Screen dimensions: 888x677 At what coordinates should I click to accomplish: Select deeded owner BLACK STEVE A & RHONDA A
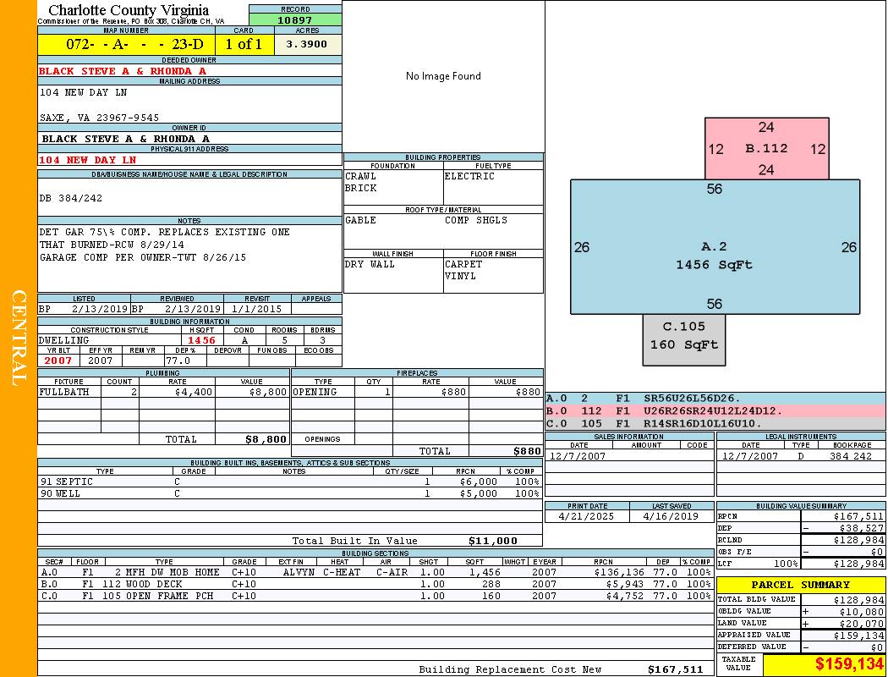pos(123,71)
